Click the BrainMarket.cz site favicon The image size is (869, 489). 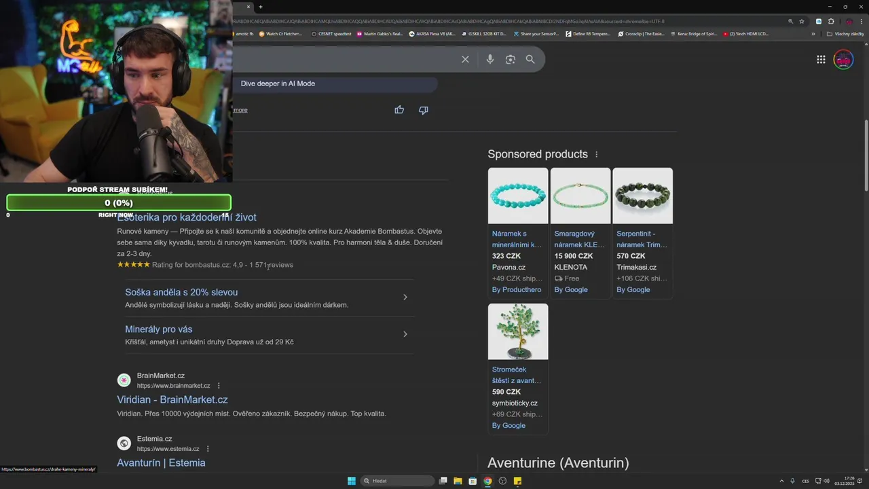[124, 380]
